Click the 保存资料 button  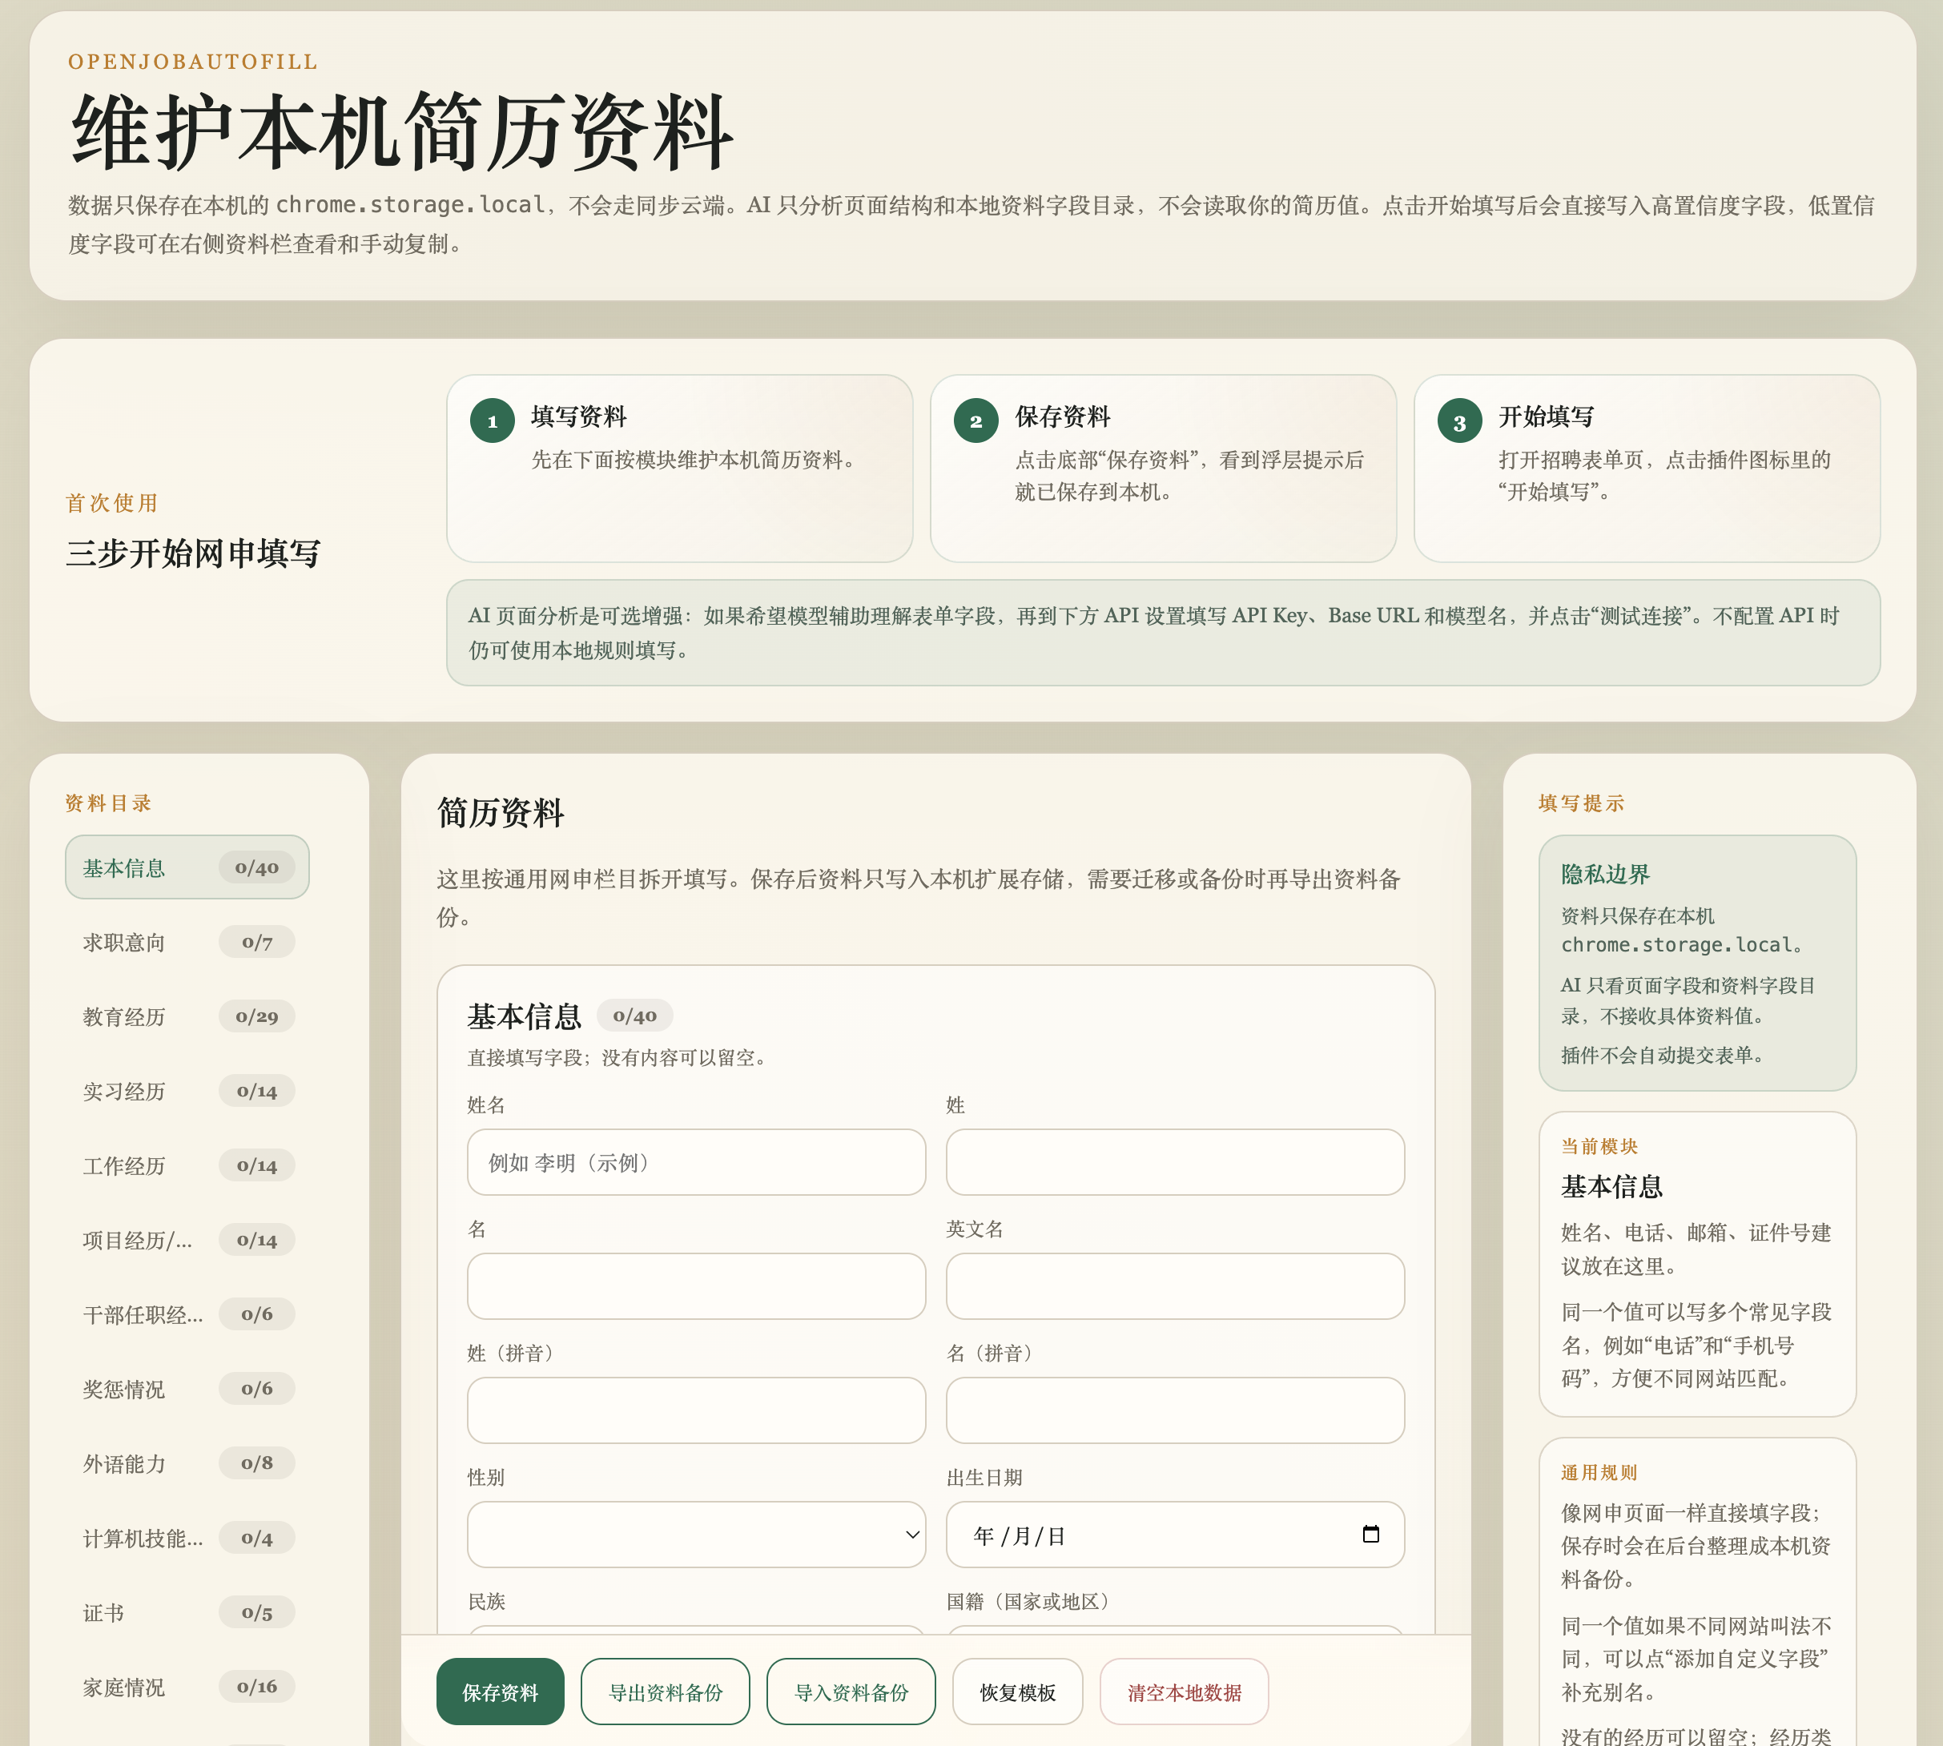point(500,1692)
